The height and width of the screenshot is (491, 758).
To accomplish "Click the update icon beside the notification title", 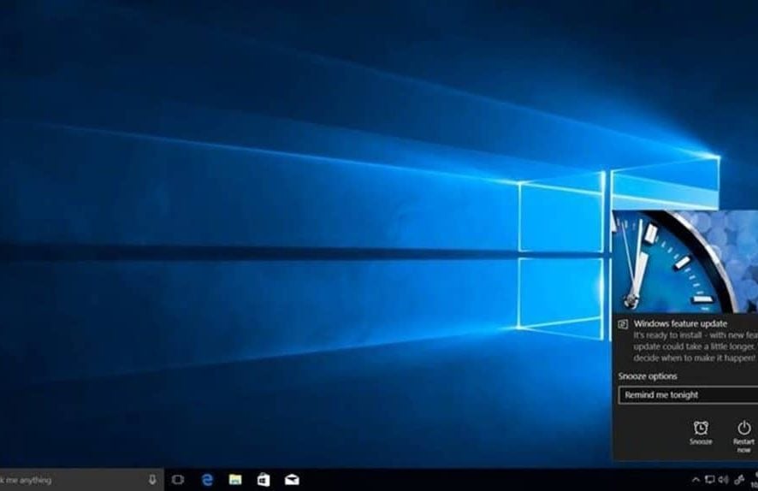I will click(623, 324).
